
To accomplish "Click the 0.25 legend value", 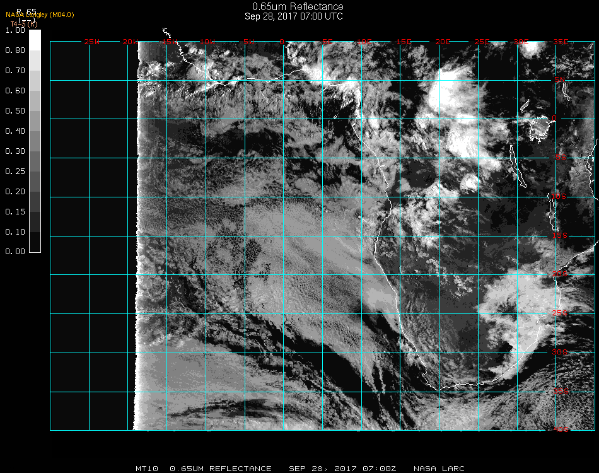I will [x=15, y=172].
